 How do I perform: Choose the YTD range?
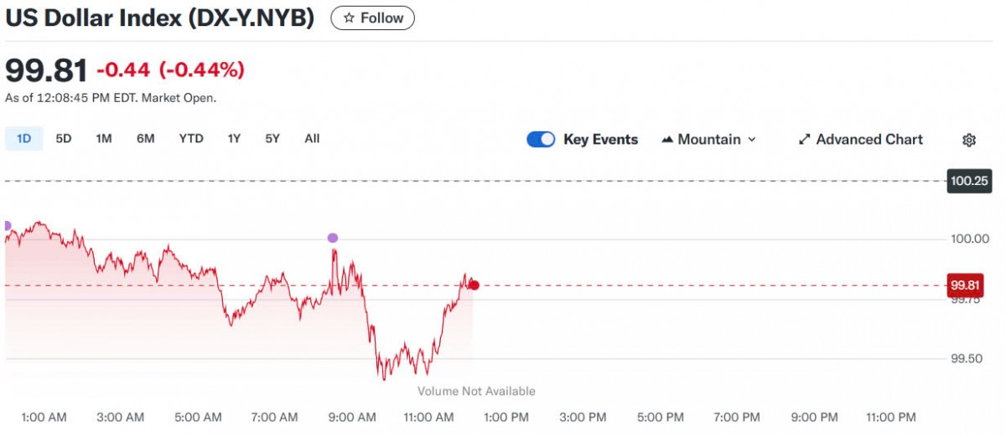pos(191,139)
